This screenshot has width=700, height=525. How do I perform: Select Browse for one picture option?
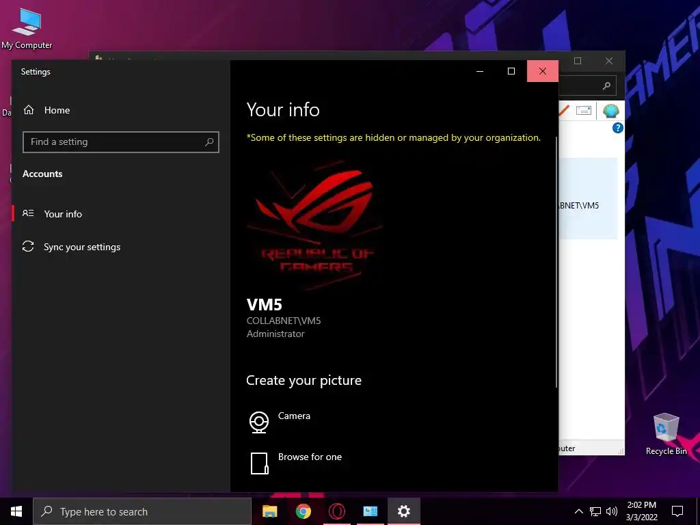coord(310,457)
